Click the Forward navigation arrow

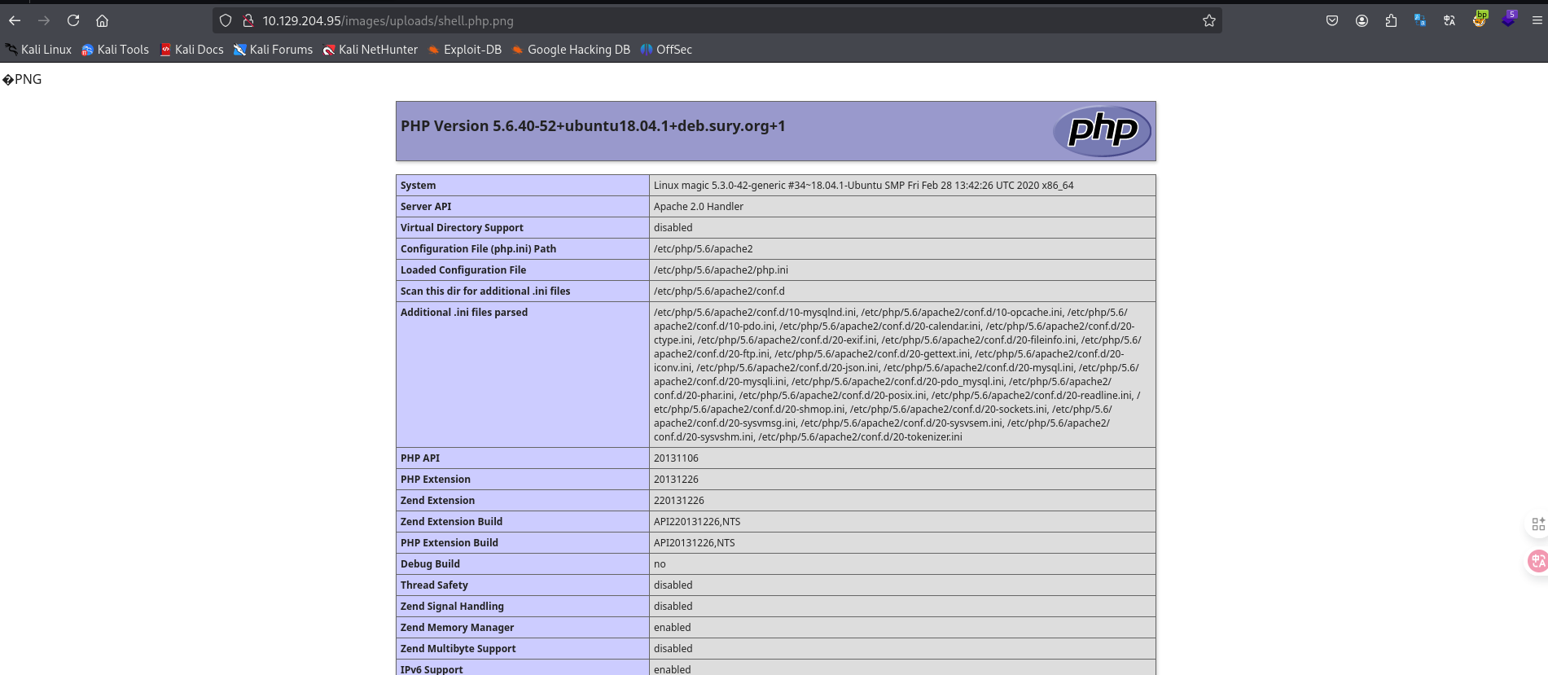pos(44,20)
